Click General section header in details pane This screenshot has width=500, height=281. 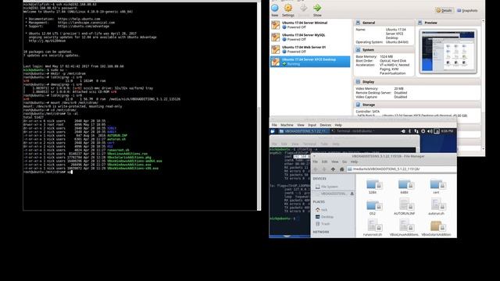coord(384,23)
